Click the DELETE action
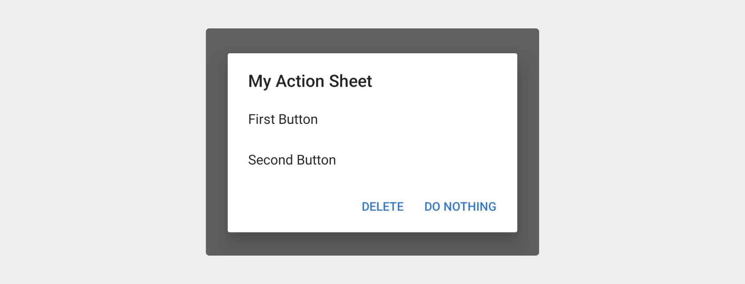The height and width of the screenshot is (284, 745). [x=382, y=207]
